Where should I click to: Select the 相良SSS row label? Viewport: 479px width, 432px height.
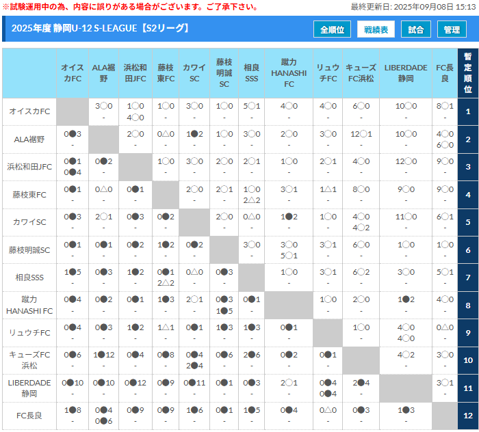click(x=29, y=278)
